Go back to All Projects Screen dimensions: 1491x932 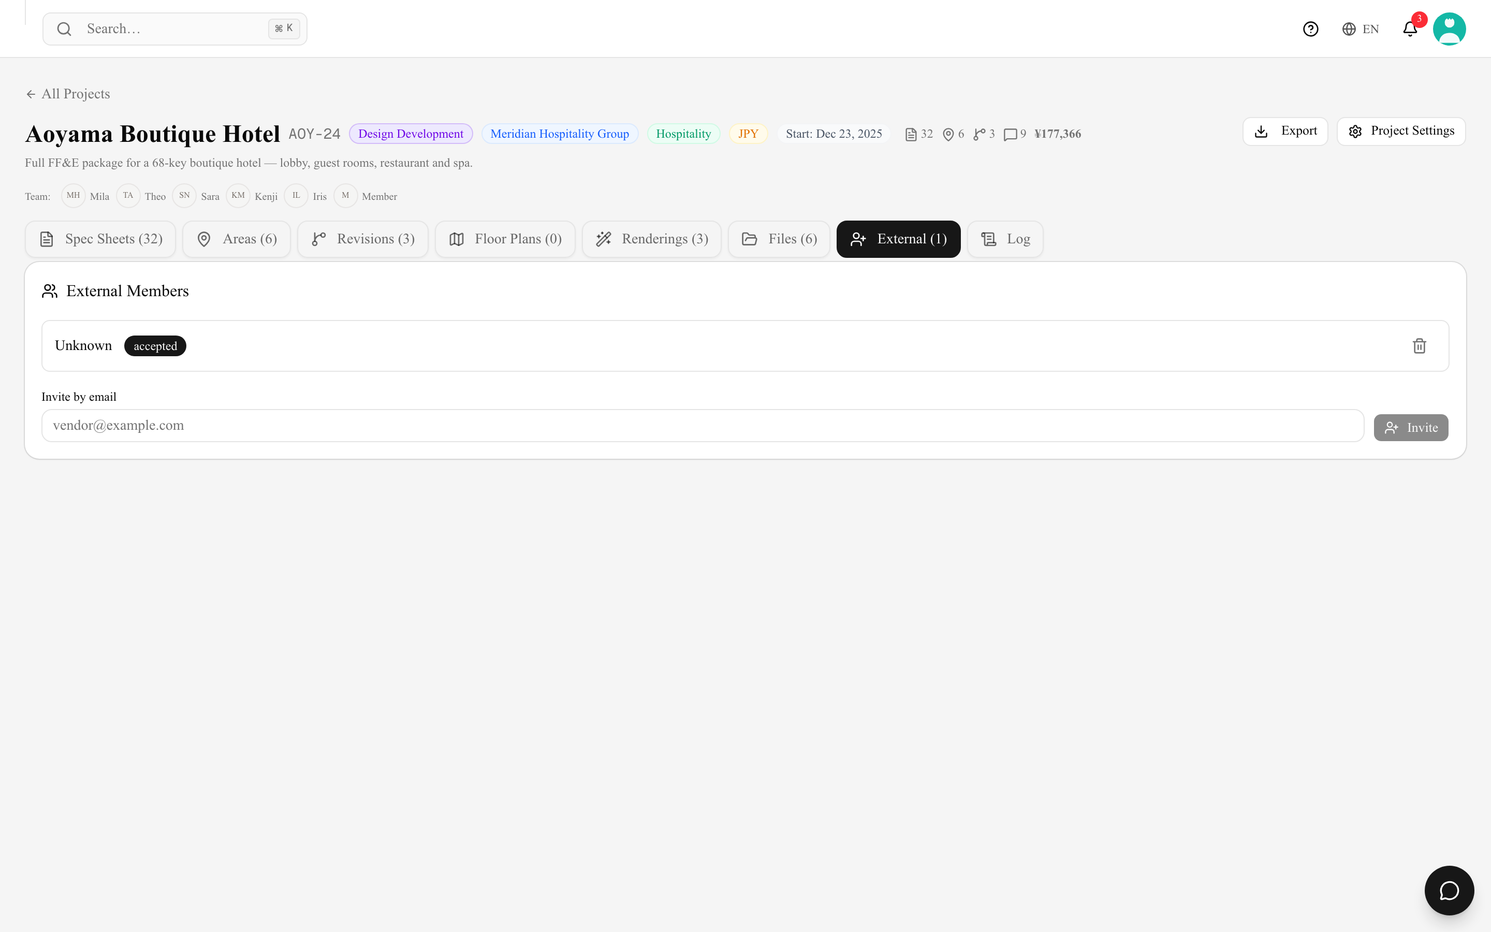click(x=68, y=94)
